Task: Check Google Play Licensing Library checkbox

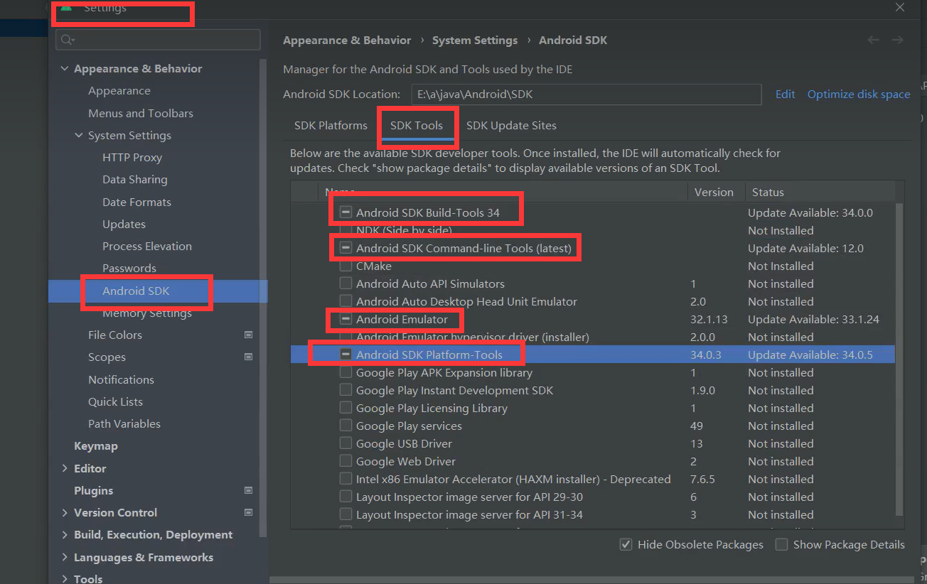Action: 345,408
